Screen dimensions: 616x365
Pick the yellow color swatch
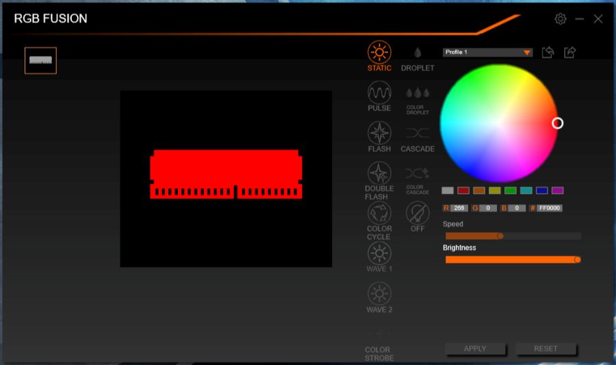pos(495,190)
